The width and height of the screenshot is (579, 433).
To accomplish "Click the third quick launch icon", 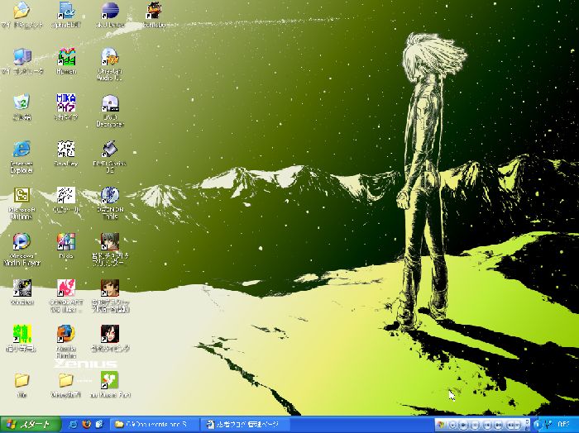I will click(x=99, y=425).
